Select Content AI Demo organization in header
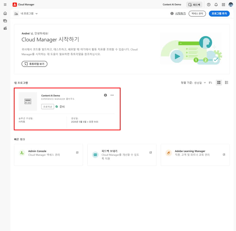The image size is (236, 231). (172, 4)
